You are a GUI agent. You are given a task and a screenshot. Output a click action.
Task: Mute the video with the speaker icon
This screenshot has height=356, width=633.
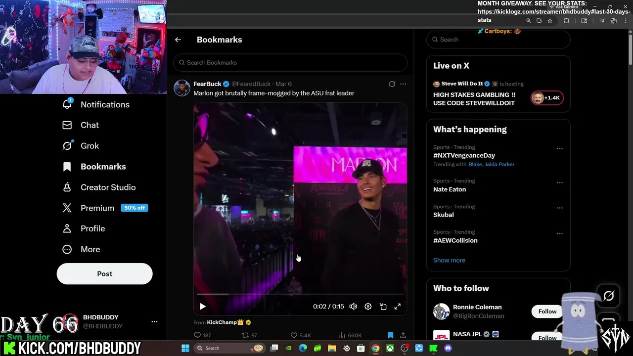[353, 307]
